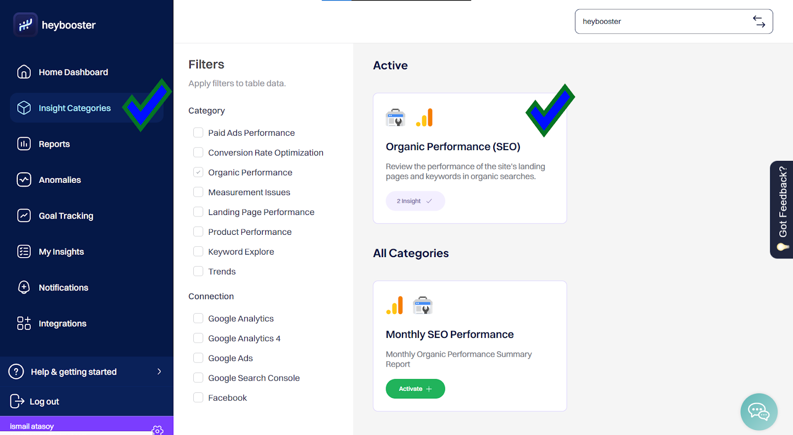Open the live chat bubble
Screen dimensions: 793x435
(x=758, y=412)
